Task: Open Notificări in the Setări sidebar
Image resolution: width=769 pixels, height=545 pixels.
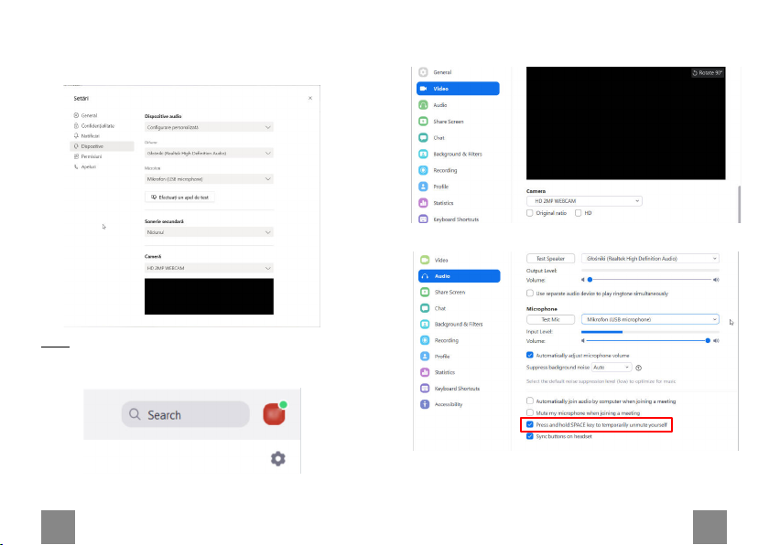Action: pos(87,135)
